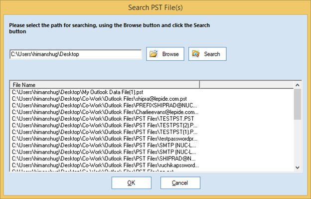Viewport: 311px width, 199px height.
Task: Dismiss dialog with the Cancel button
Action: point(180,183)
